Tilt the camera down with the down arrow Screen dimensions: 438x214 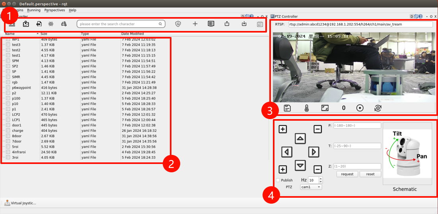tap(300, 166)
